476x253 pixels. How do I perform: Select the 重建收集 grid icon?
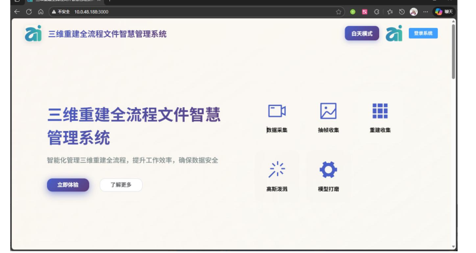coord(380,111)
